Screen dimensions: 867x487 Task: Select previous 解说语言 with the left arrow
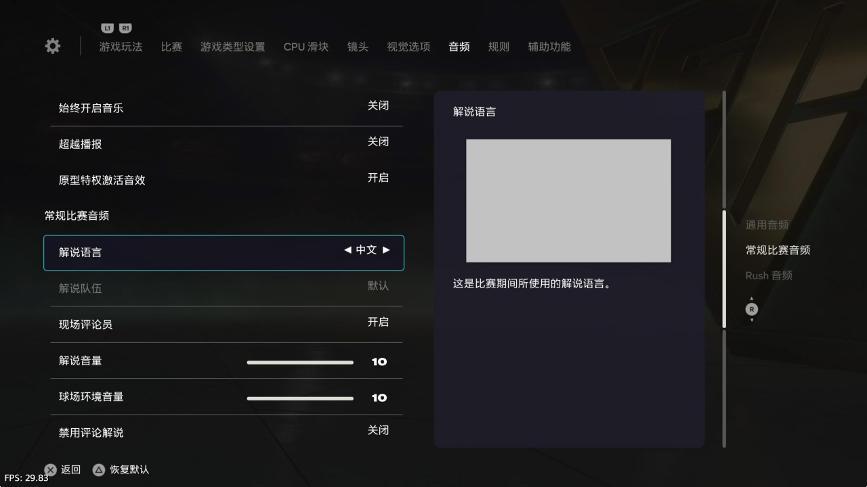tap(347, 250)
